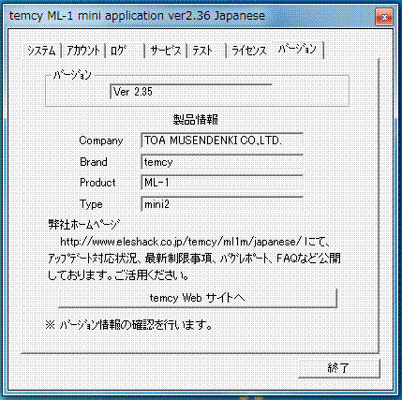
Task: Open the テスト tab
Action: (x=206, y=51)
